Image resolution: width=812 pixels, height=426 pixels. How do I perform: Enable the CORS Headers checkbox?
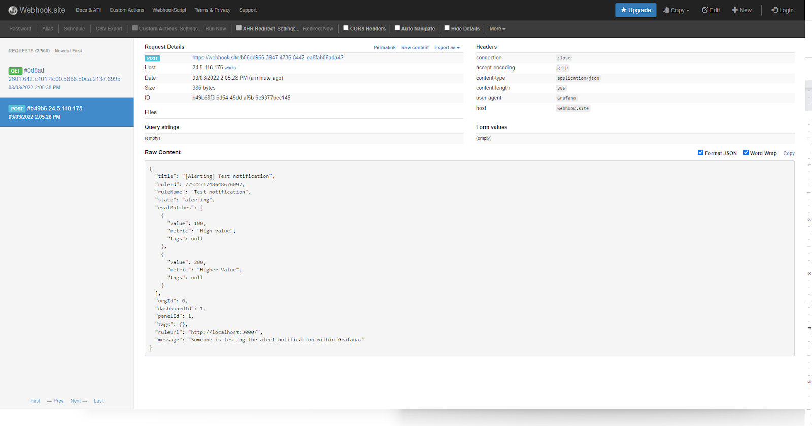point(346,28)
